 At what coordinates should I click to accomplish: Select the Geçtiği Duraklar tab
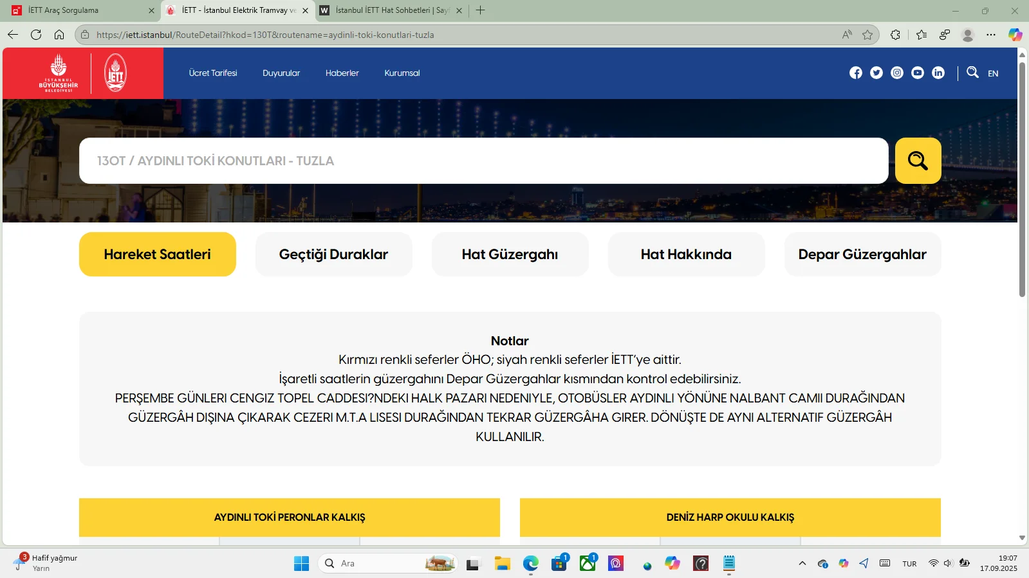point(333,255)
